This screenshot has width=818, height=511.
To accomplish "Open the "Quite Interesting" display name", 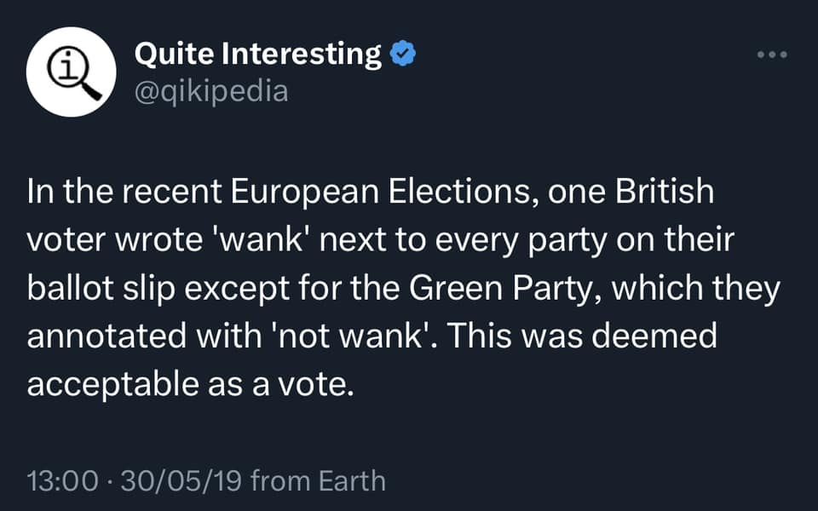I will pyautogui.click(x=258, y=55).
